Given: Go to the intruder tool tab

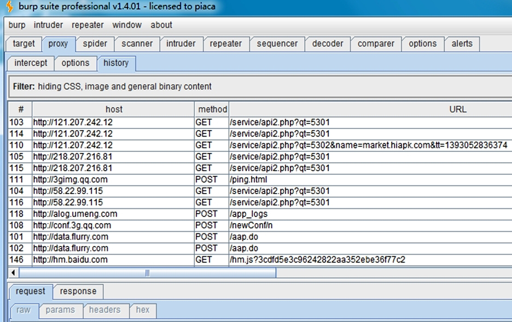Looking at the screenshot, I should (181, 44).
